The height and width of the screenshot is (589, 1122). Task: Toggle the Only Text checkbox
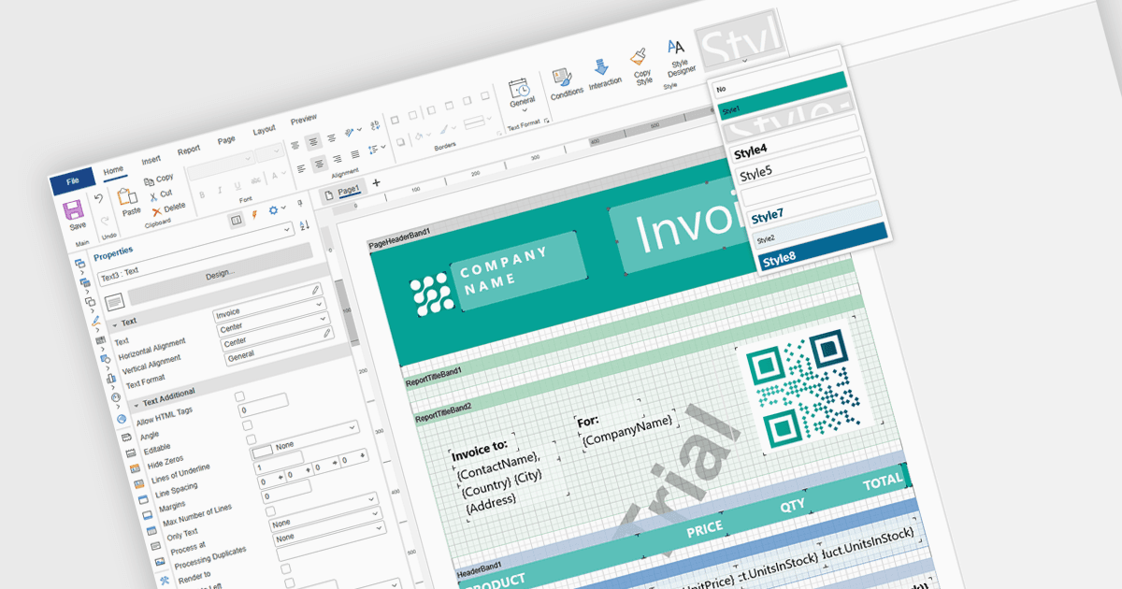tap(271, 512)
